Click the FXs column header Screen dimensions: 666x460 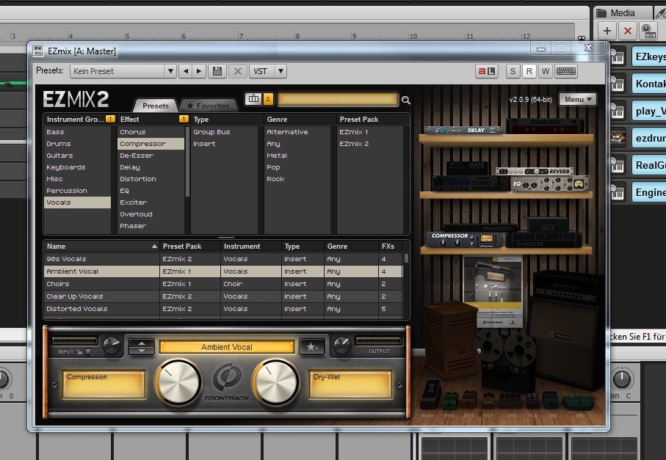(389, 246)
